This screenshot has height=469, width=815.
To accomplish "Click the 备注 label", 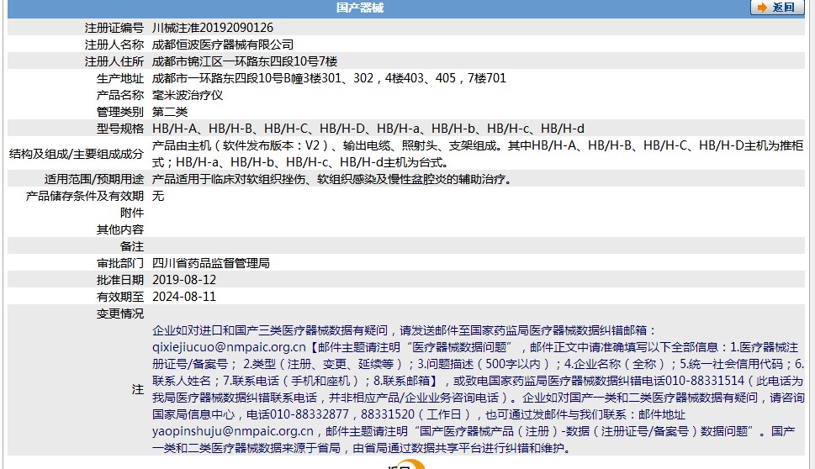I will (x=132, y=246).
